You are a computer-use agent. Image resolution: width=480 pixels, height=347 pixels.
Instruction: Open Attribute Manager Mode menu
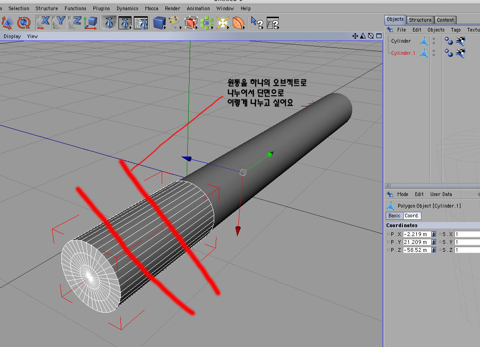(x=402, y=194)
